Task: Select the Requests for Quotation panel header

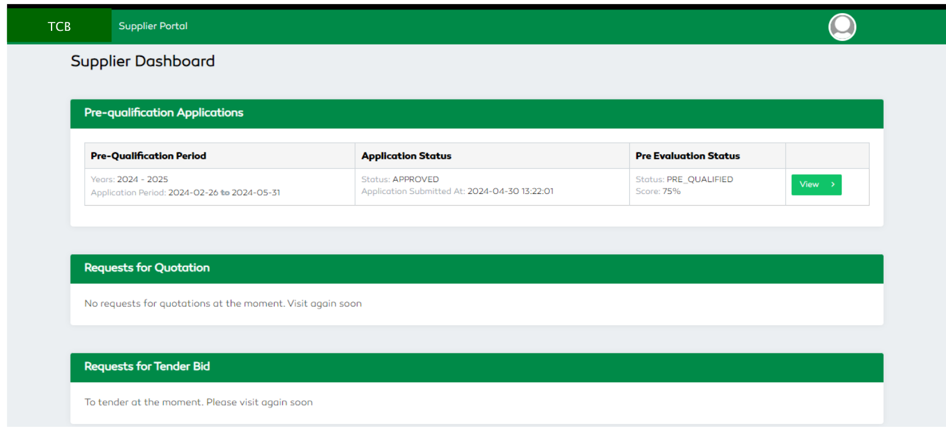Action: click(477, 269)
